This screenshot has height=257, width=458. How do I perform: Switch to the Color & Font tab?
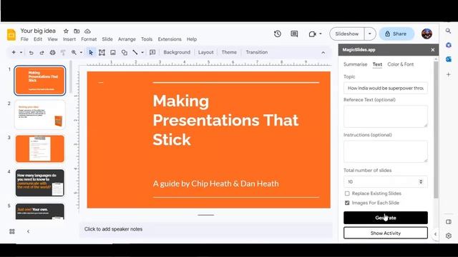401,64
